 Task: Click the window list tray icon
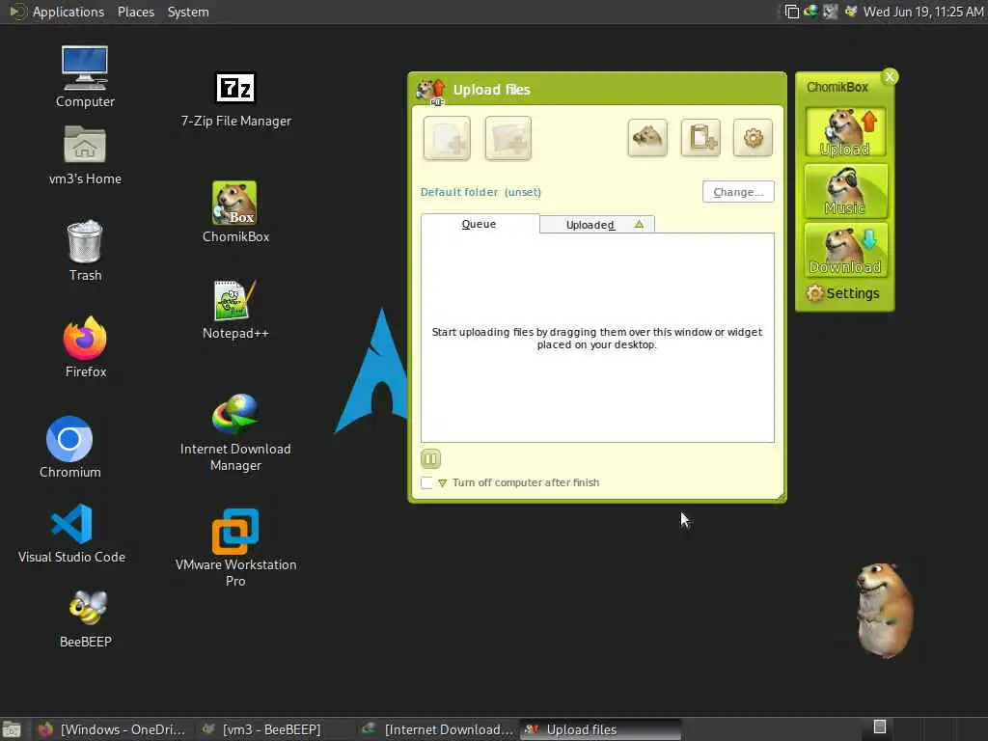pos(791,12)
